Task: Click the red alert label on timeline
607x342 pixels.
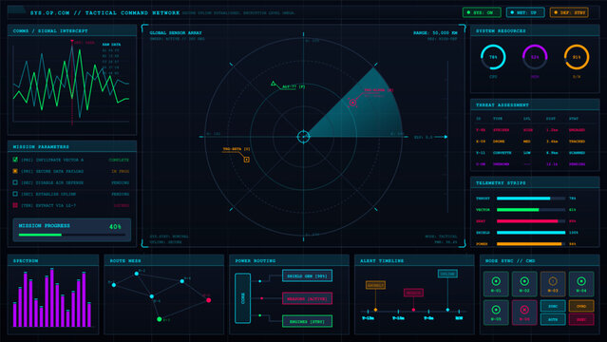Action: click(x=413, y=293)
